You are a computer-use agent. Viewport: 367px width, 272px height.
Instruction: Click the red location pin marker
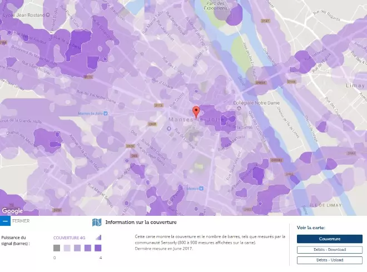(195, 111)
